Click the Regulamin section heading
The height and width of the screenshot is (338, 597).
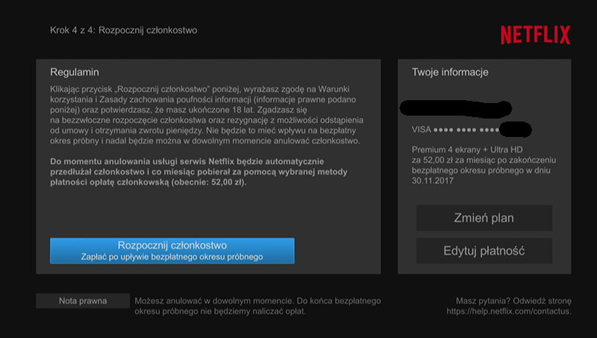coord(74,72)
